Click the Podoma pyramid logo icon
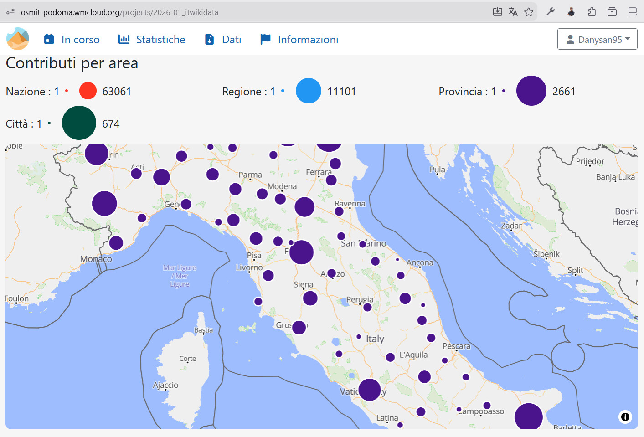644x437 pixels. click(x=18, y=39)
